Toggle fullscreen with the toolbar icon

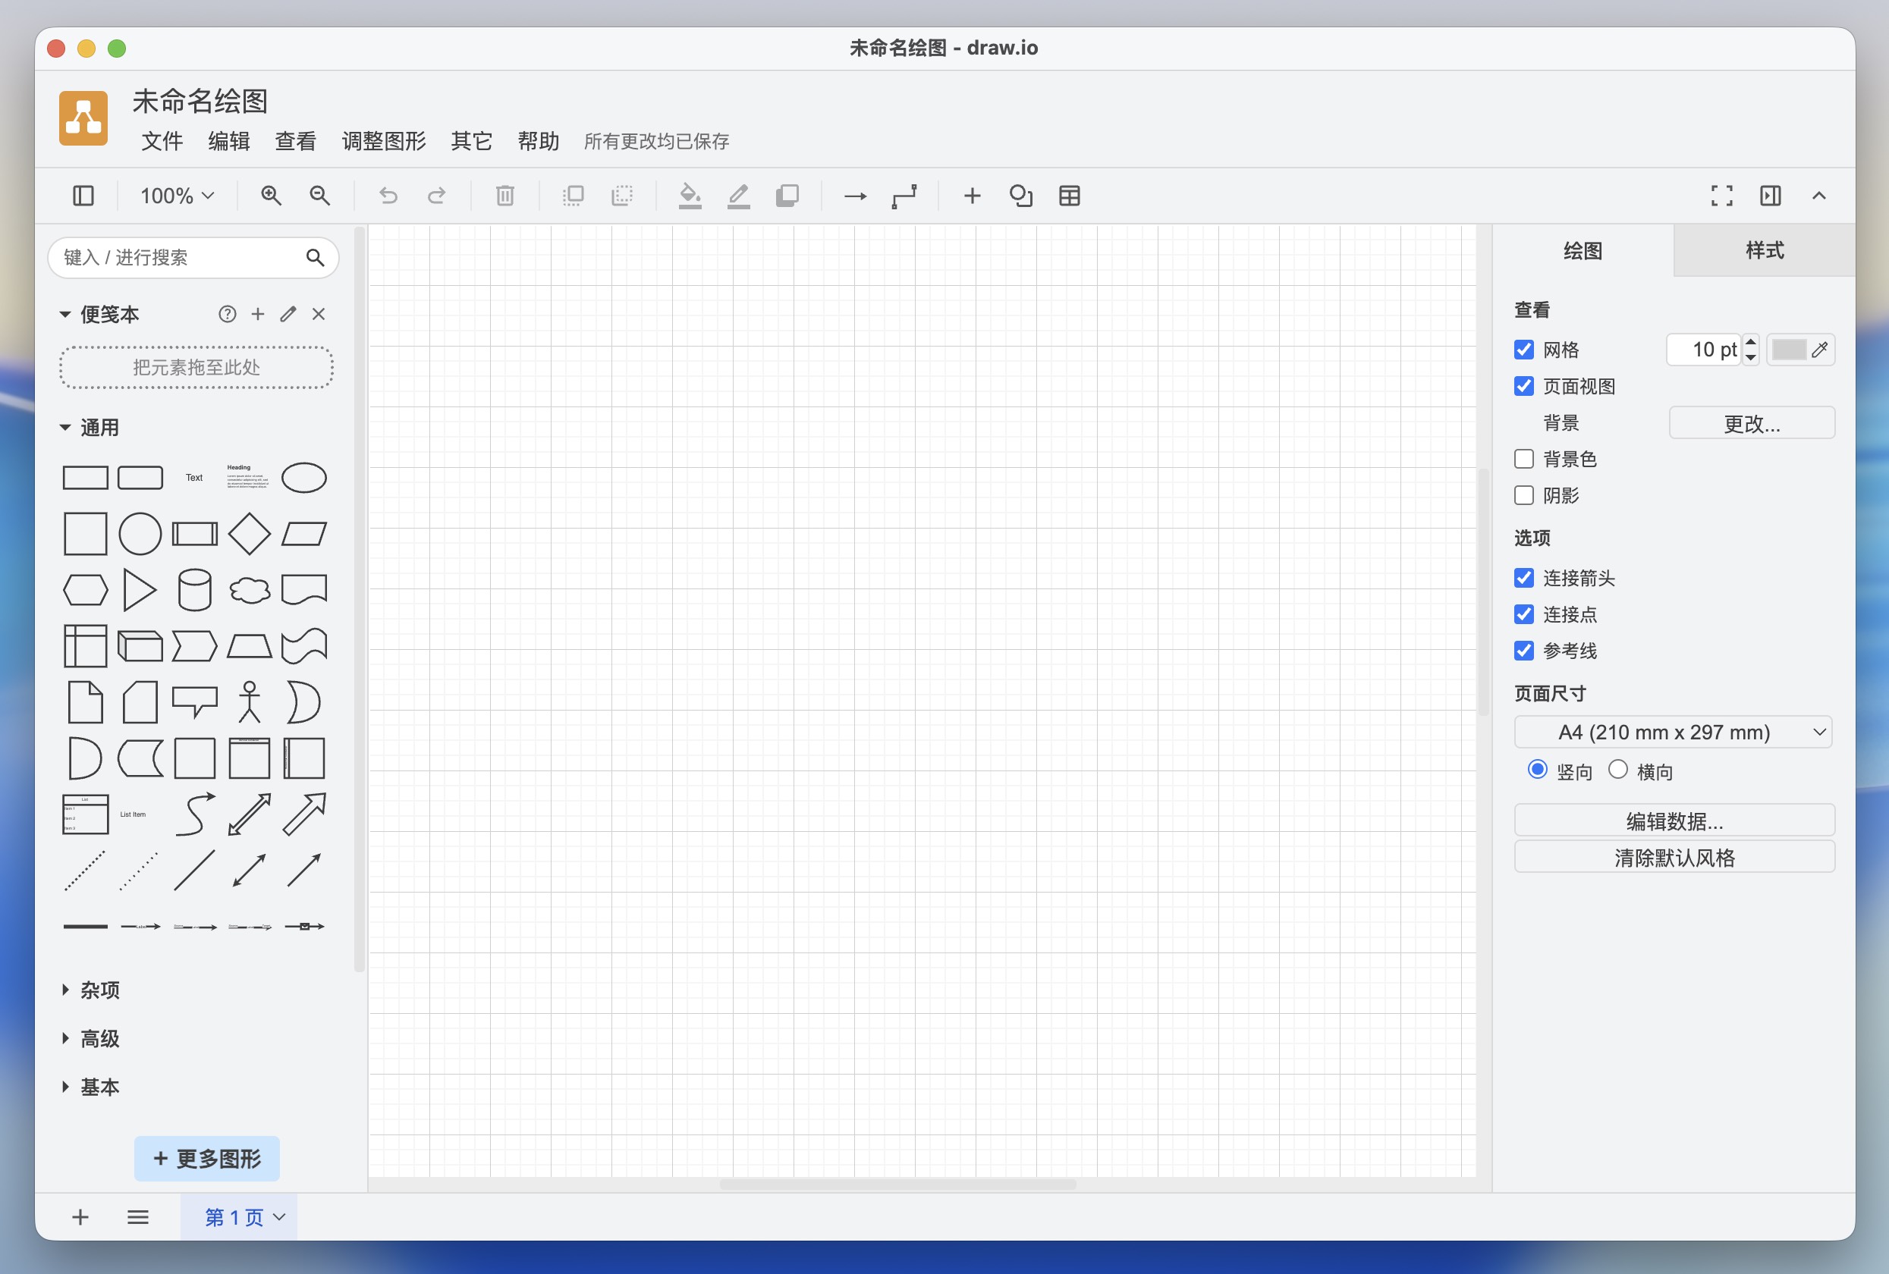pyautogui.click(x=1721, y=196)
